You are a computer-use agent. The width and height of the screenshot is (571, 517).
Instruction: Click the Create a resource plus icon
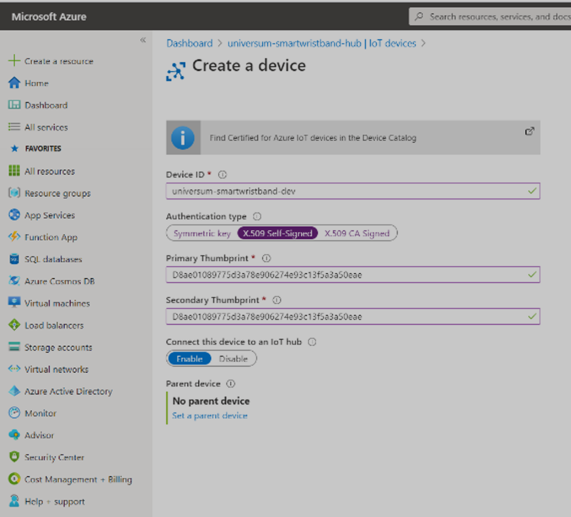click(x=14, y=60)
